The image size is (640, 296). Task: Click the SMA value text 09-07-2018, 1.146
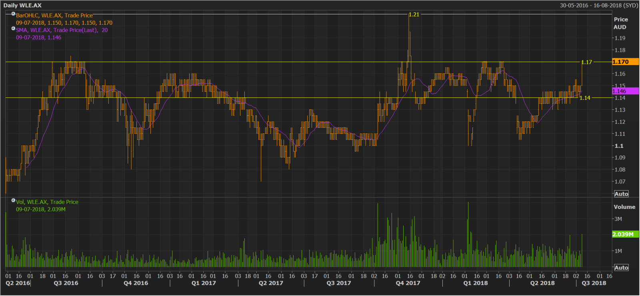[x=38, y=38]
